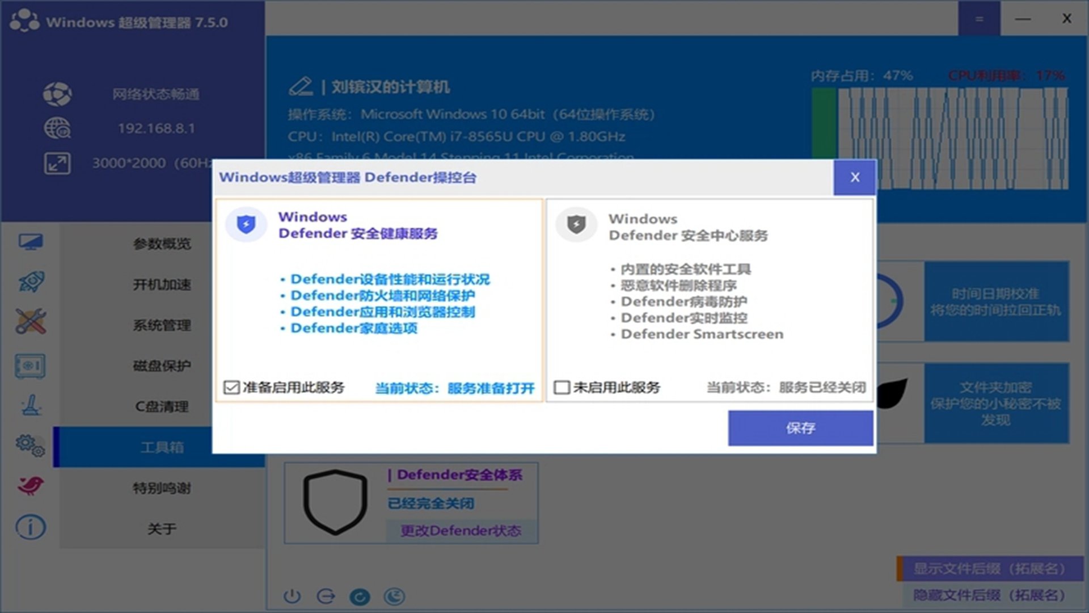Click the safe disk protection icon

[x=31, y=366]
